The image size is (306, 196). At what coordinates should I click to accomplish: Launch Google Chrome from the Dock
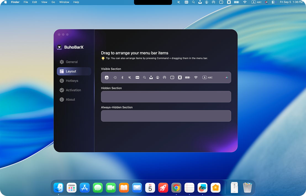176,188
